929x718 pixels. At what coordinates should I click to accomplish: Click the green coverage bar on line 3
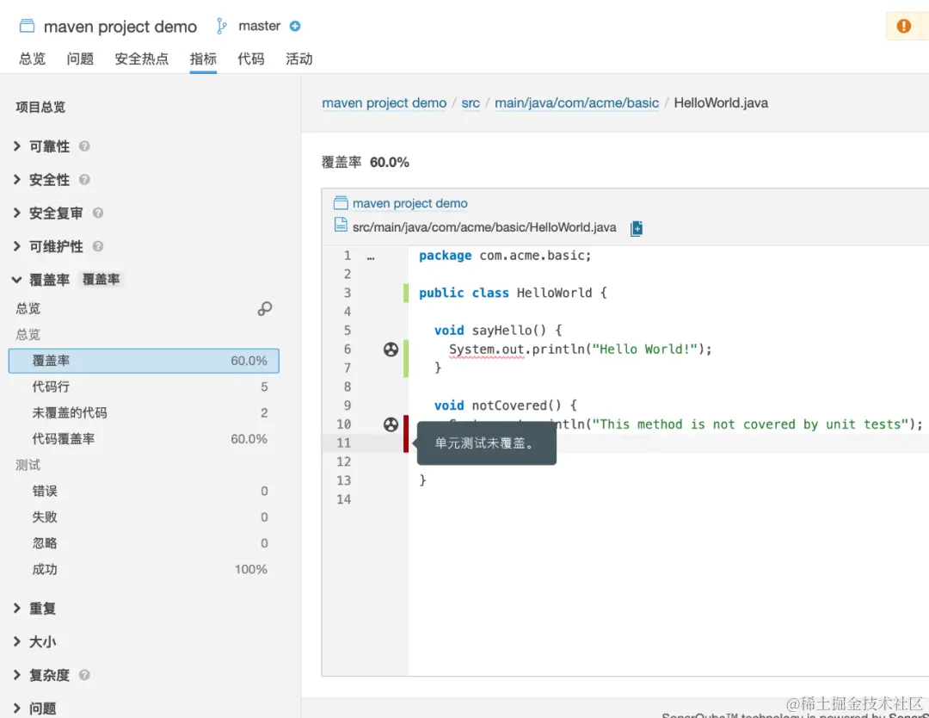[x=406, y=293]
